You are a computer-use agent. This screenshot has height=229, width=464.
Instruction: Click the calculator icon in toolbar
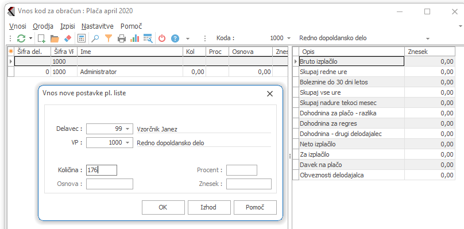pos(81,38)
